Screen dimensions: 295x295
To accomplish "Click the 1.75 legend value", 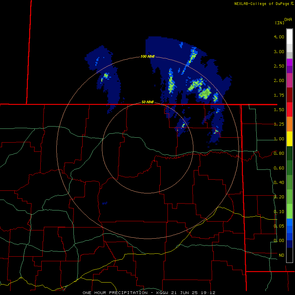I will click(x=279, y=95).
